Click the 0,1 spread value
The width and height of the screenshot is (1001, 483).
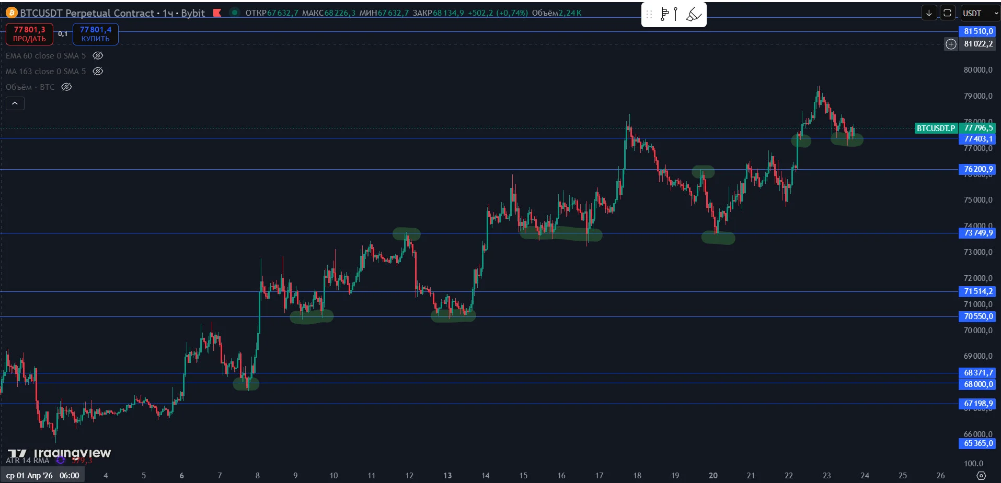(x=63, y=34)
